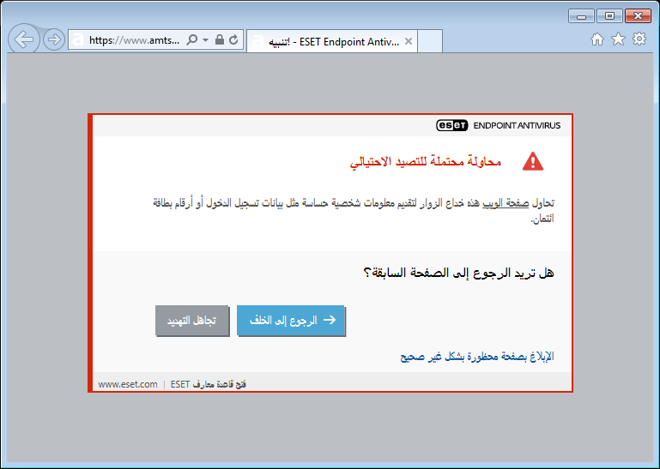Open the Home page icon
The height and width of the screenshot is (469, 660).
[x=597, y=39]
